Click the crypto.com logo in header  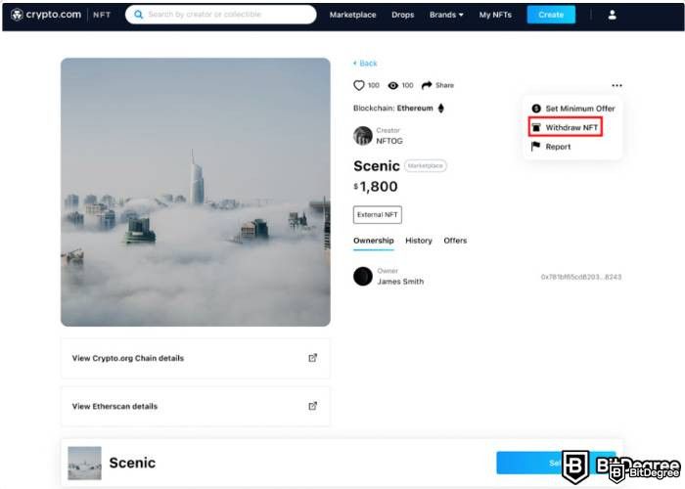tap(46, 15)
